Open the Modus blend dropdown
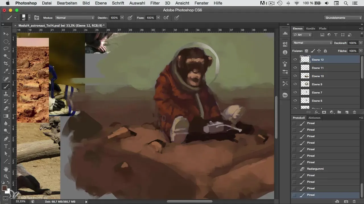The image size is (364, 204). pos(75,18)
